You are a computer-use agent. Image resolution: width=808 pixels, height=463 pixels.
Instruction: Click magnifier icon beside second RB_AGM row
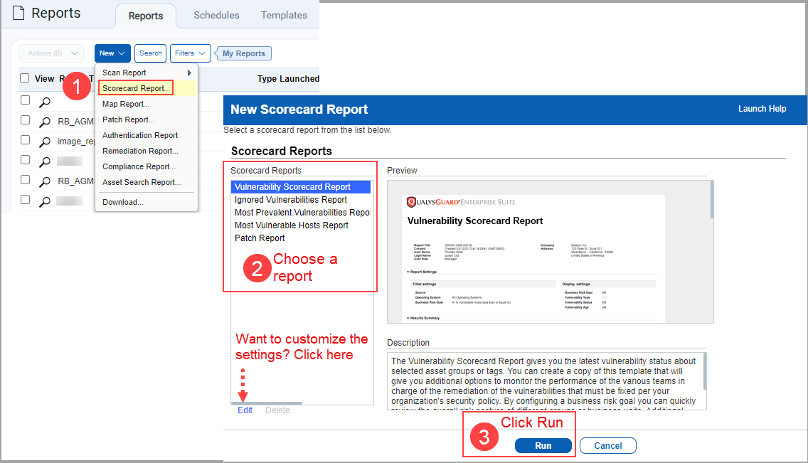pyautogui.click(x=45, y=182)
